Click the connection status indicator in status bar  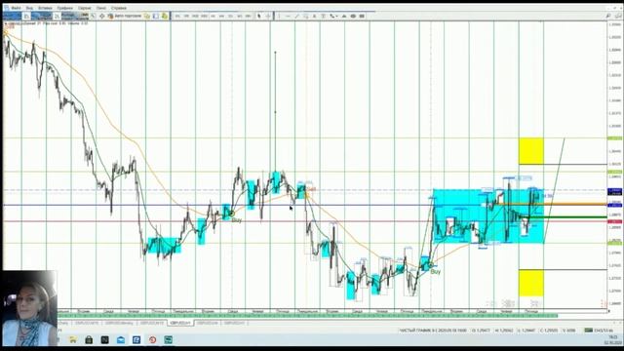pyautogui.click(x=599, y=331)
